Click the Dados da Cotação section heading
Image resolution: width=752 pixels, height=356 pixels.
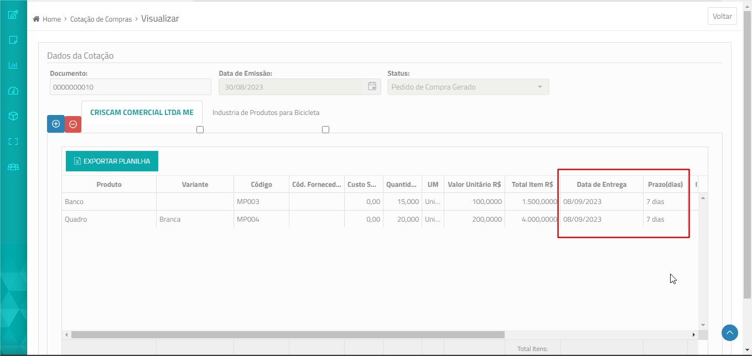coord(80,56)
